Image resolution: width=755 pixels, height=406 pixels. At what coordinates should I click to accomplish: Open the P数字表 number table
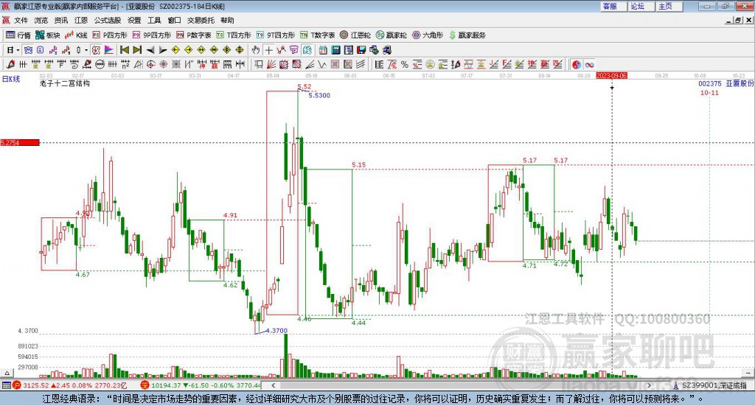[194, 35]
